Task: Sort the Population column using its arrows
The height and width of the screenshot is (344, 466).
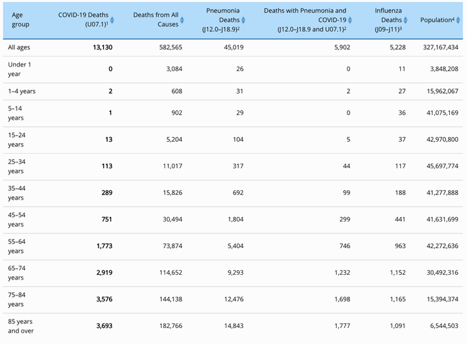Action: point(457,20)
